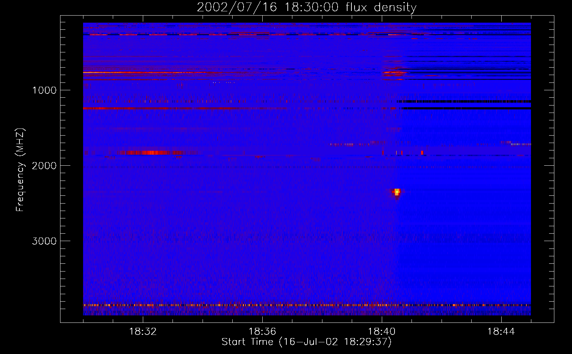
Task: Click the 18:40 time tick label
Action: (x=382, y=332)
